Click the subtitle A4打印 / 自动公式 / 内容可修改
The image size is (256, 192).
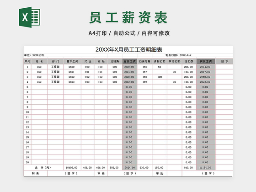click(x=129, y=33)
